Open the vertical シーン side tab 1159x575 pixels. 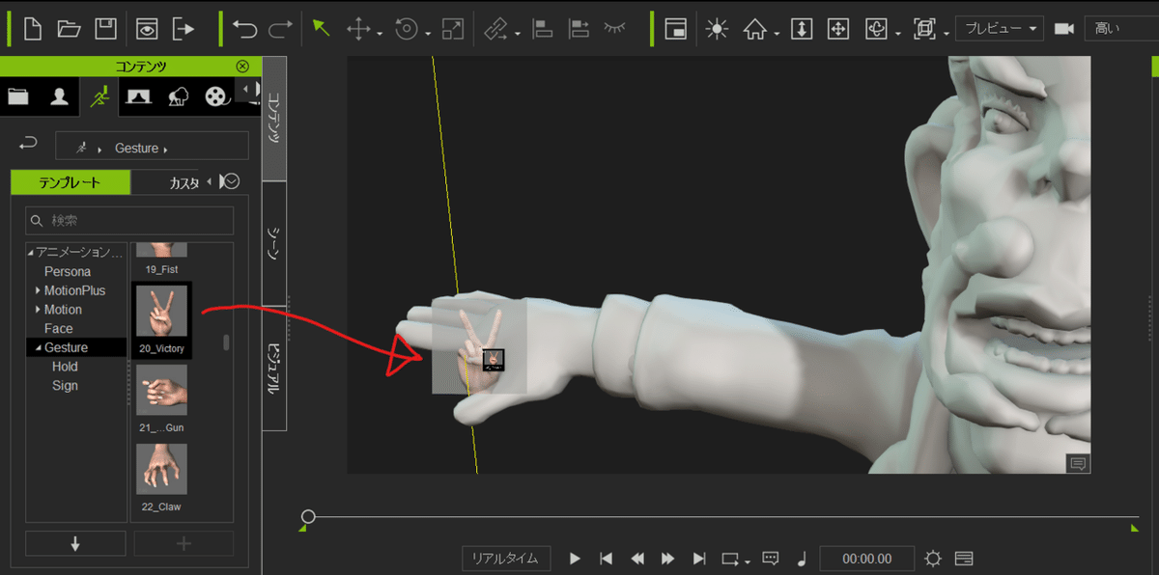pyautogui.click(x=274, y=241)
